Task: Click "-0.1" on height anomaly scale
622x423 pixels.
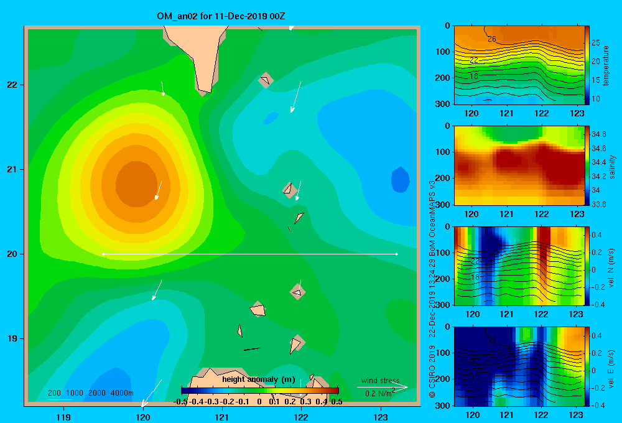Action: click(243, 402)
